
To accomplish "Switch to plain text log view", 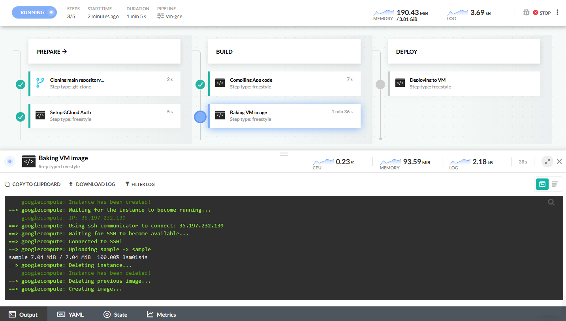I will coord(555,184).
